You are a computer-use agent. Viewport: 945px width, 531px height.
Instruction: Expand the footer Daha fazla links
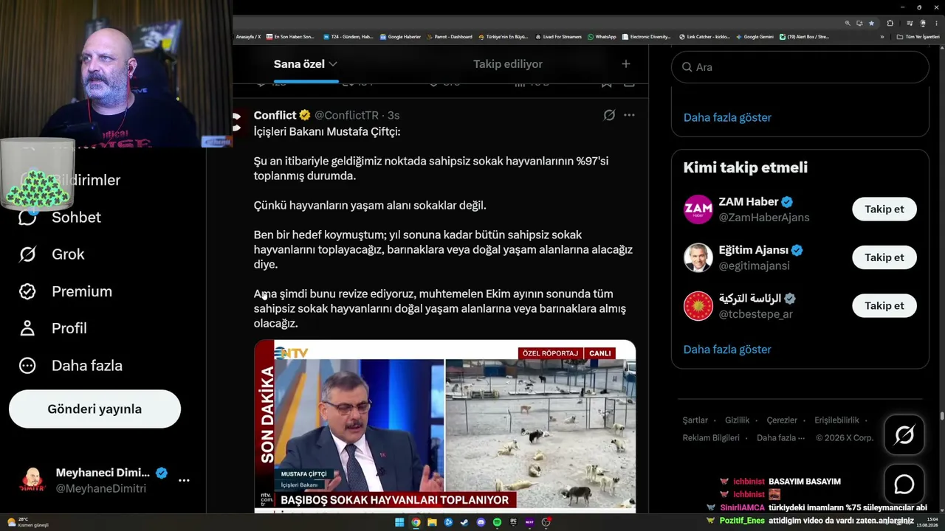point(780,437)
